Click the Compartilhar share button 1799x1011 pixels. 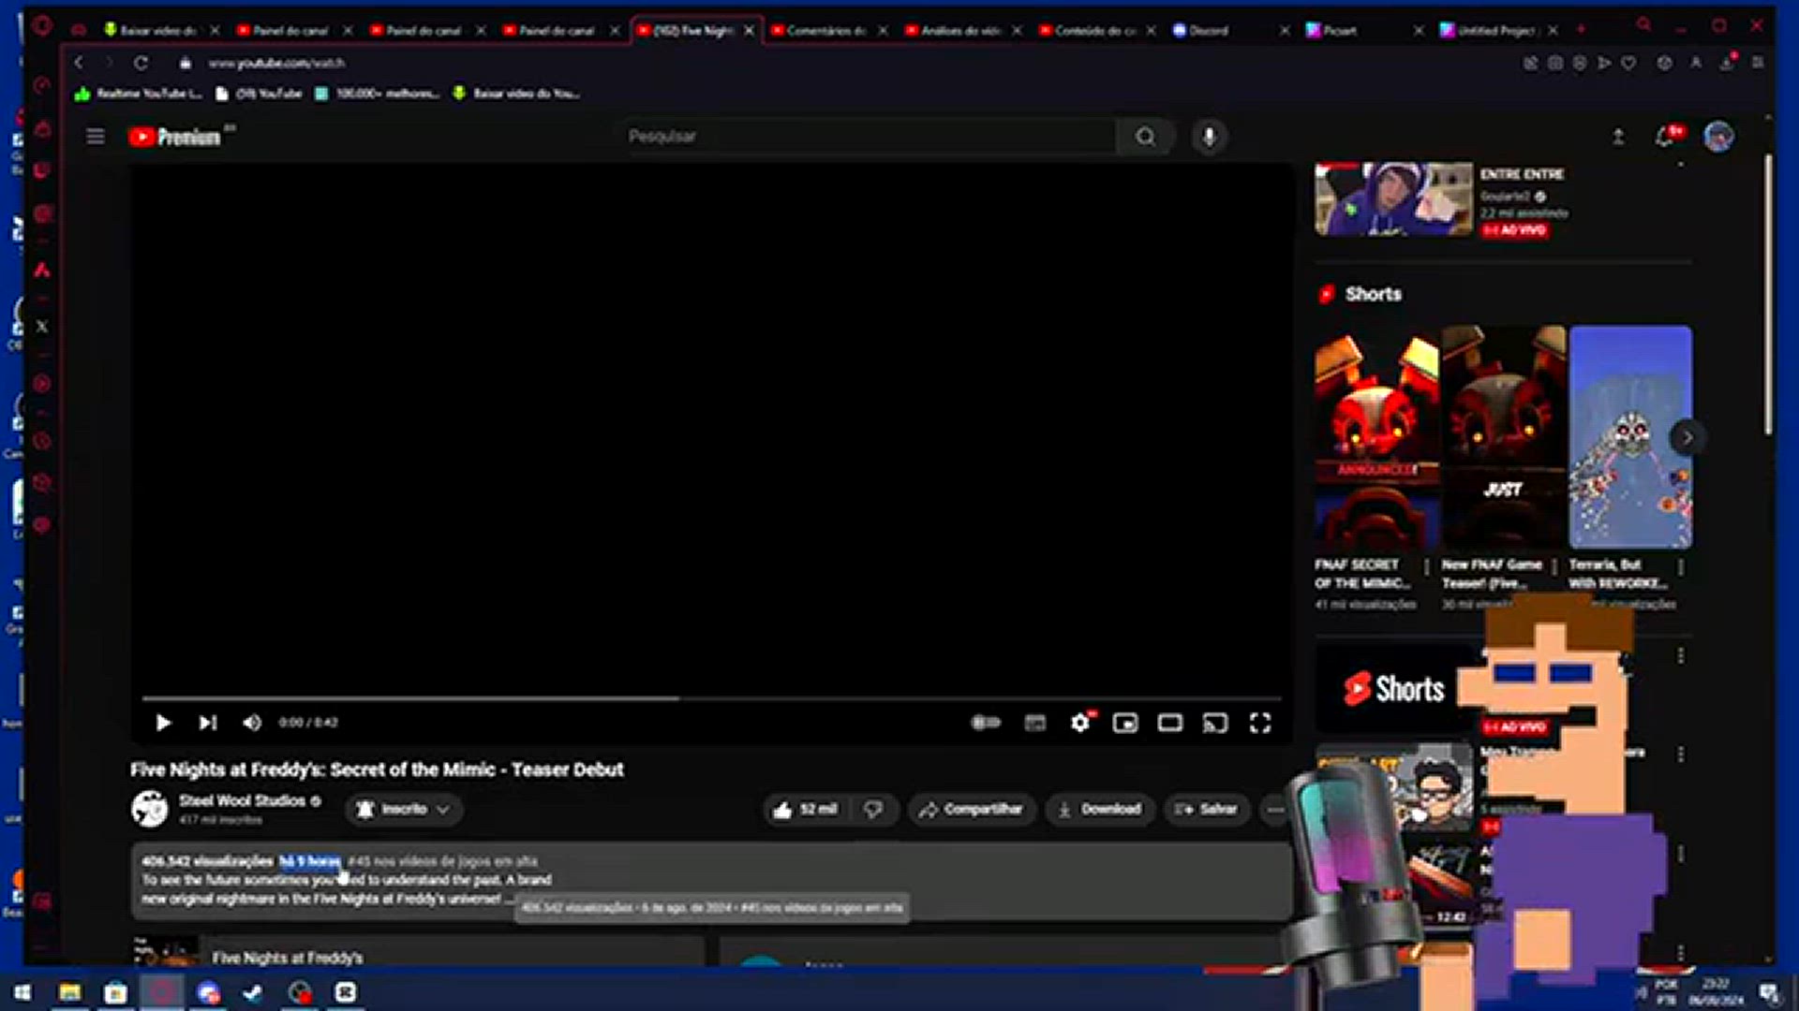[x=971, y=809]
